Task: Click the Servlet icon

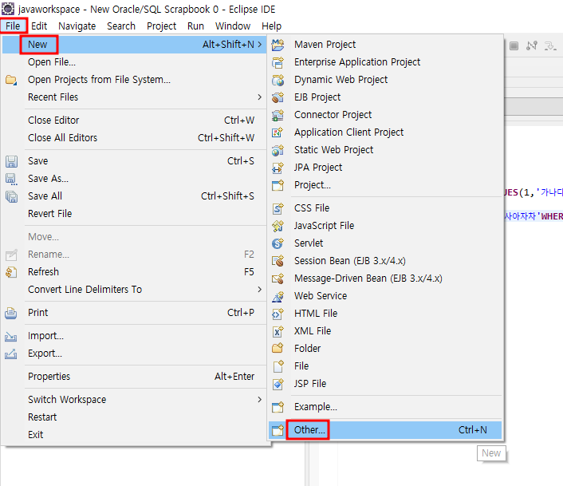Action: (278, 243)
